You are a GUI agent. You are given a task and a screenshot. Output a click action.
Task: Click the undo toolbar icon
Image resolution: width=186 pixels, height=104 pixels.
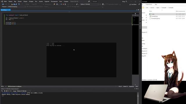[x=19, y=4]
